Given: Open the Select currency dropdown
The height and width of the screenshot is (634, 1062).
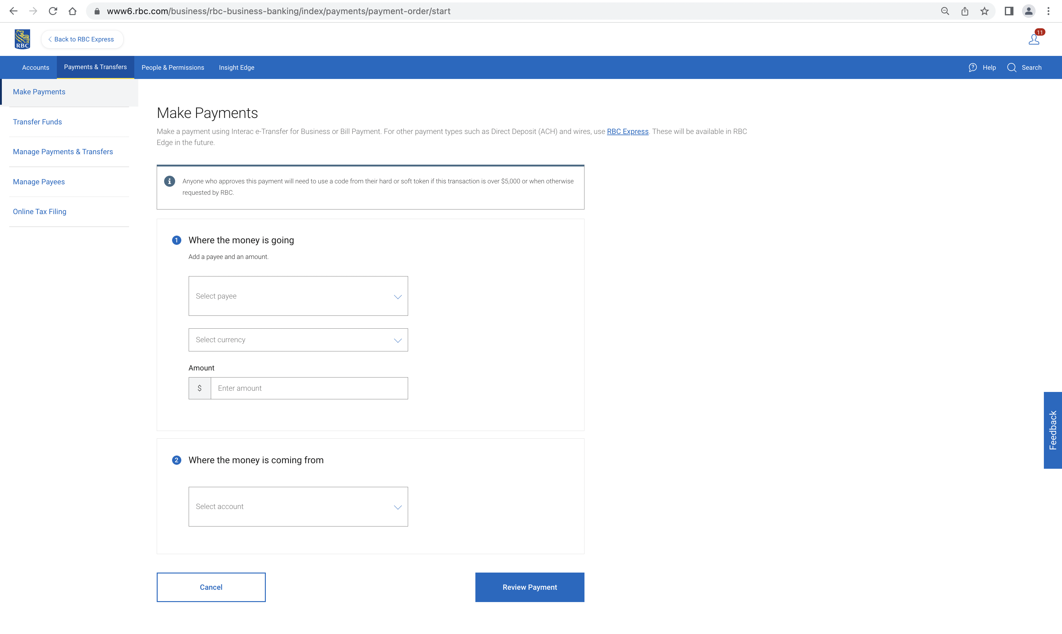Looking at the screenshot, I should pyautogui.click(x=298, y=340).
